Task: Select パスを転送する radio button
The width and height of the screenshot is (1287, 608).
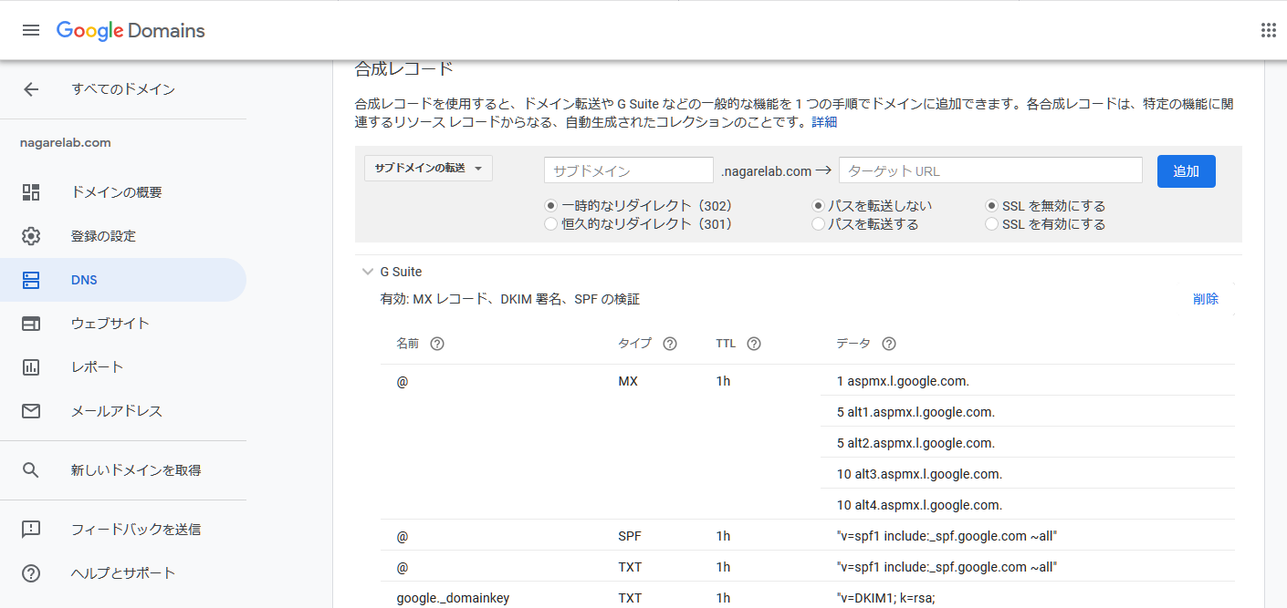Action: [x=818, y=224]
